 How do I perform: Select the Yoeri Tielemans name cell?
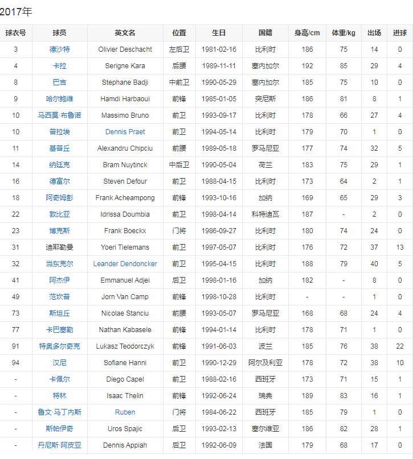pyautogui.click(x=125, y=247)
